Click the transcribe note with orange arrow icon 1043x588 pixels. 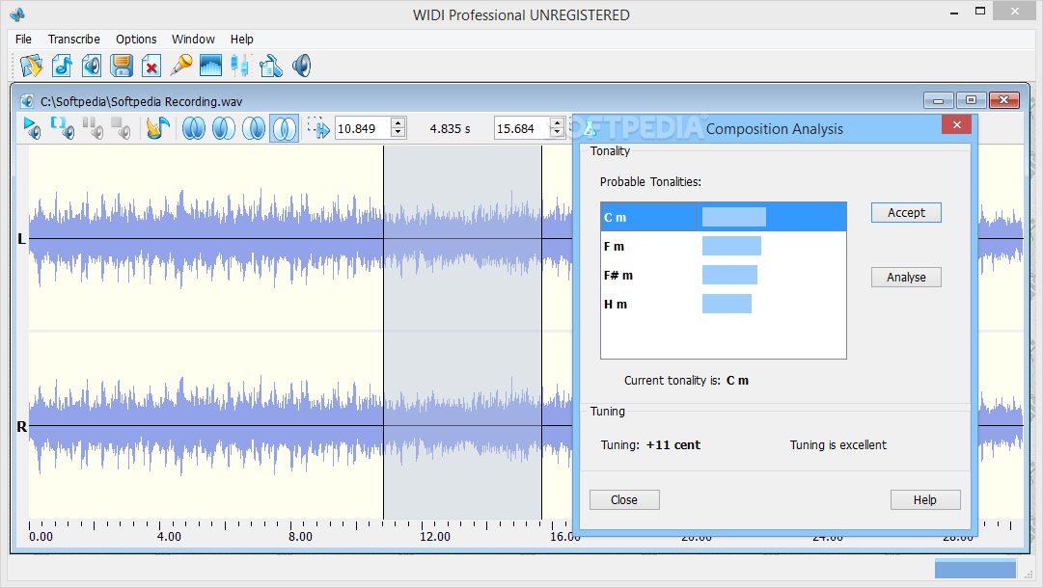(x=157, y=127)
